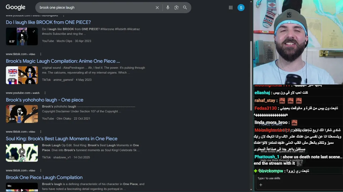Click the "TikTok · anime_gamesf · 4 May 2023" line

(67, 80)
